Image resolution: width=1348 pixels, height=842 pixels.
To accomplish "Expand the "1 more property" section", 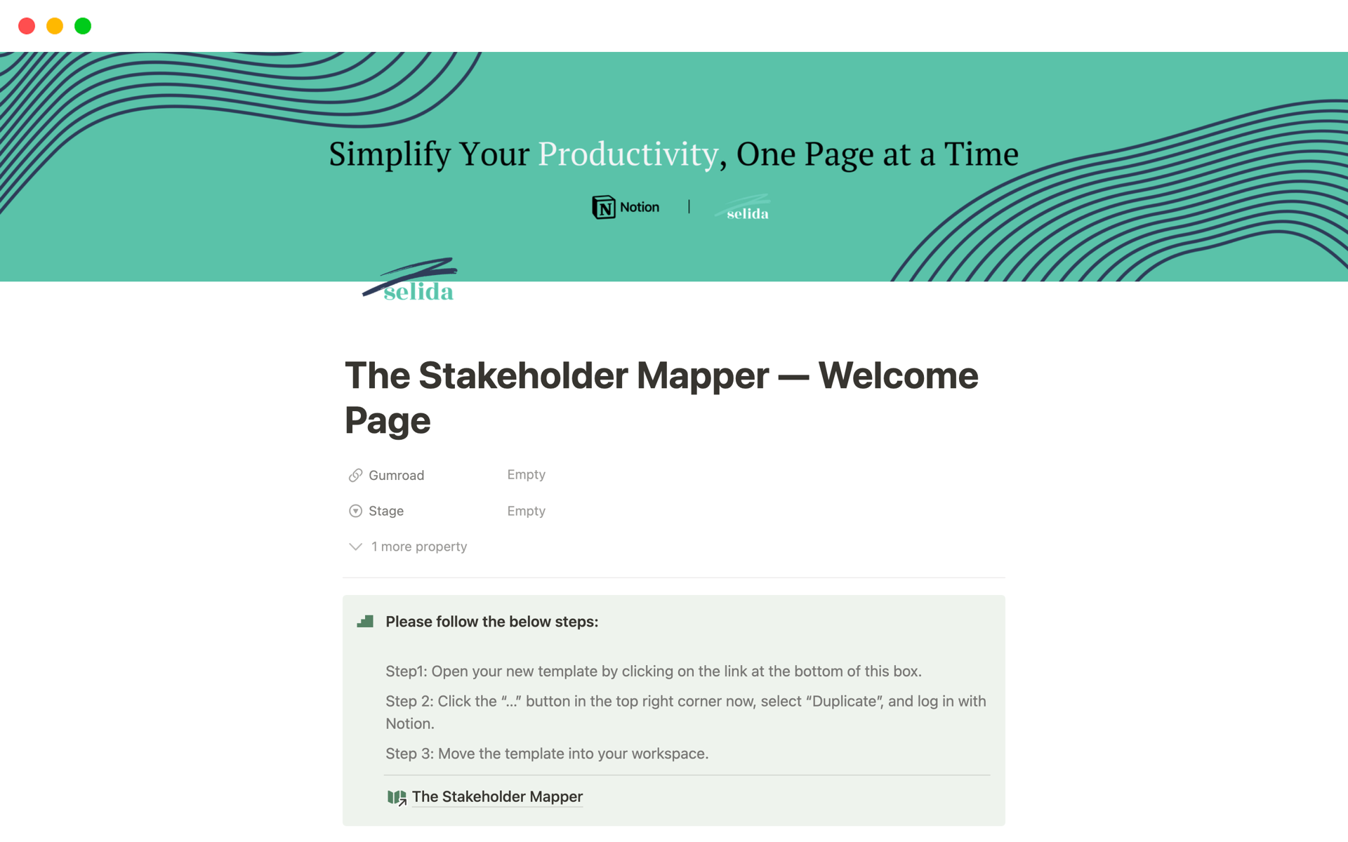I will point(418,546).
